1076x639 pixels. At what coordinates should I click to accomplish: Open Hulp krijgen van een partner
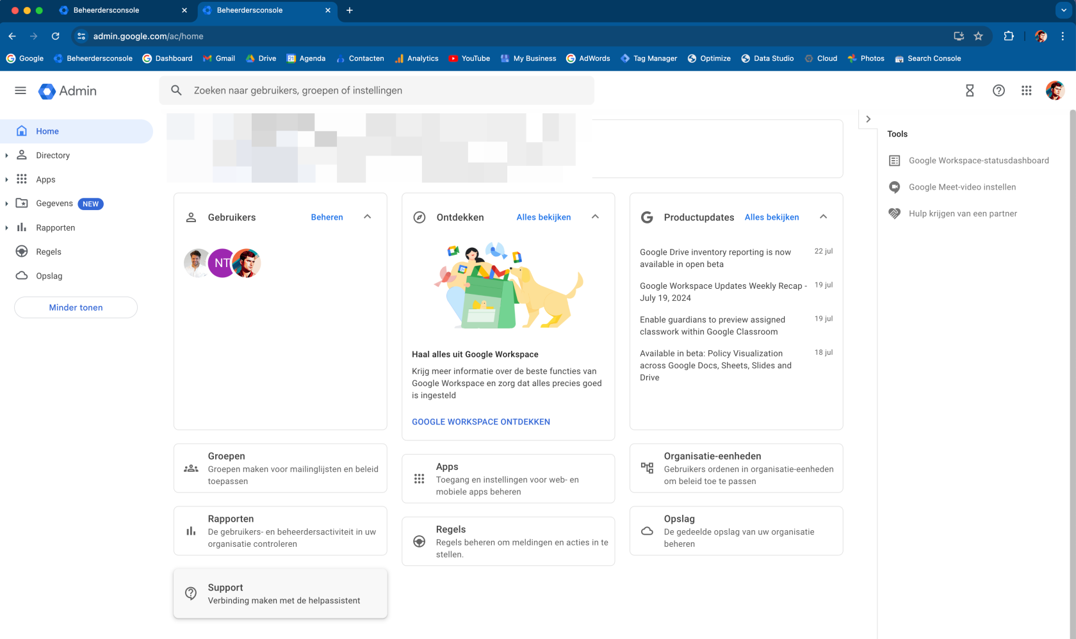(x=963, y=213)
